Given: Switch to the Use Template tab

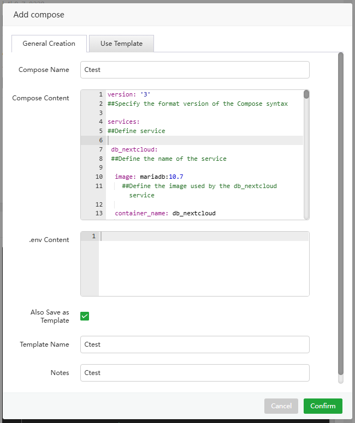Looking at the screenshot, I should point(121,44).
